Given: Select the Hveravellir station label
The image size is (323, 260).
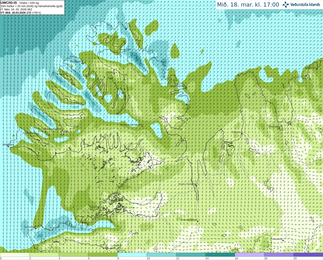Looking at the screenshot, I should pos(277,239).
